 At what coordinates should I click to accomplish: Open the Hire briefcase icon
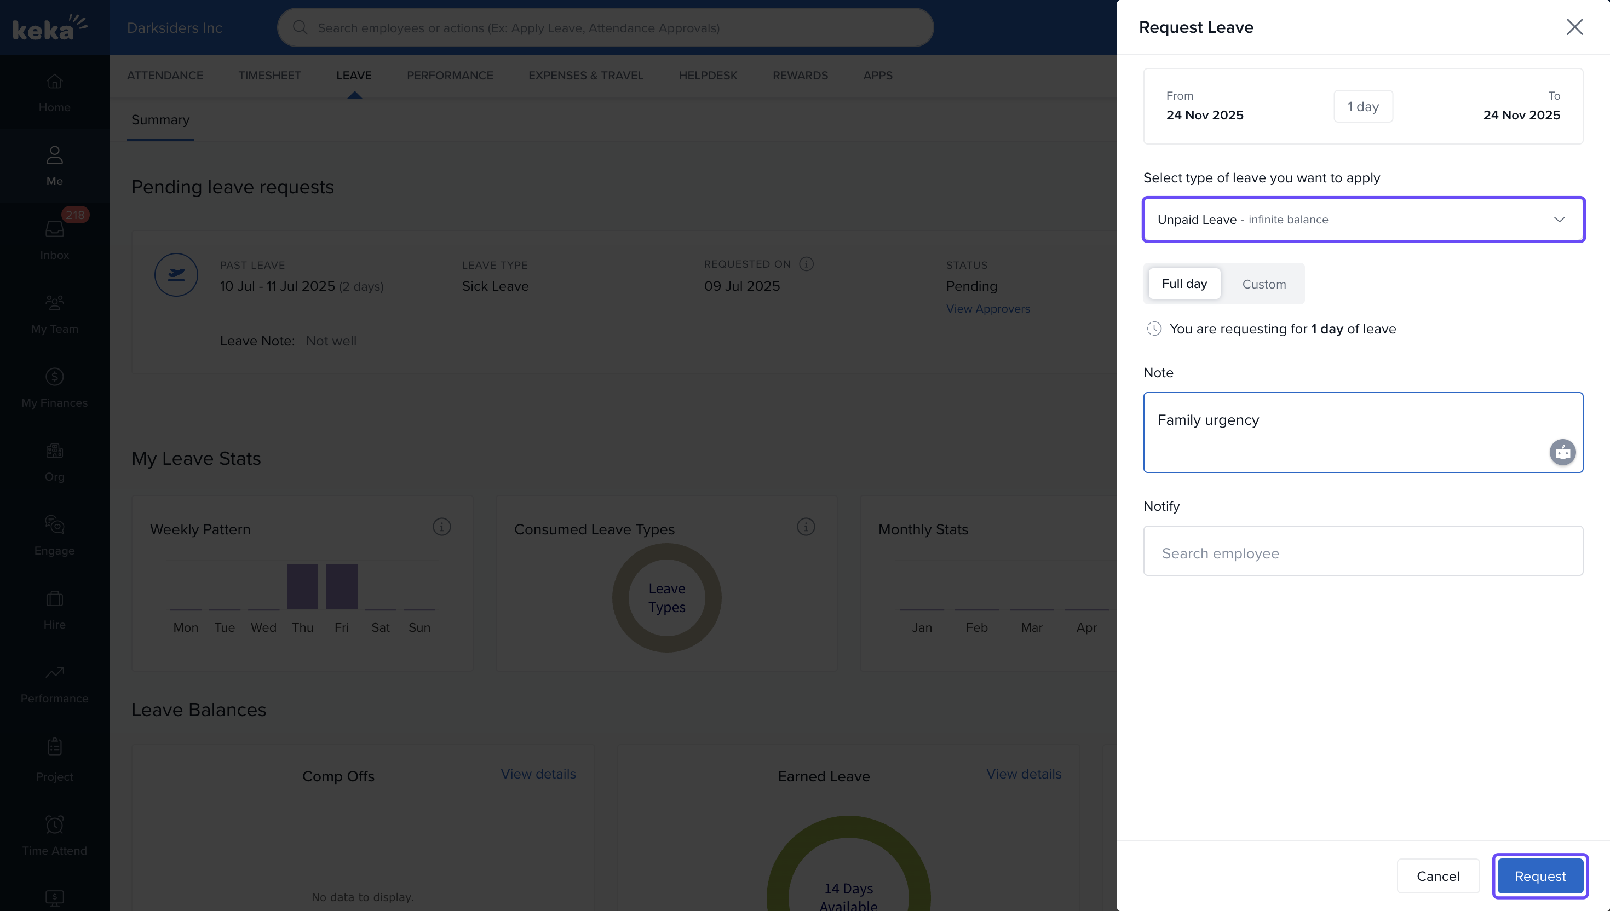[x=54, y=599]
